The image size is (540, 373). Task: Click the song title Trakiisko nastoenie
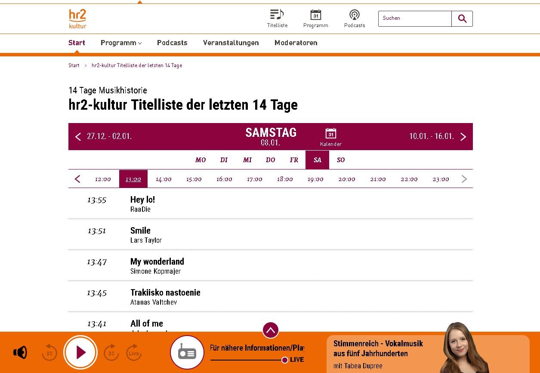(x=165, y=293)
